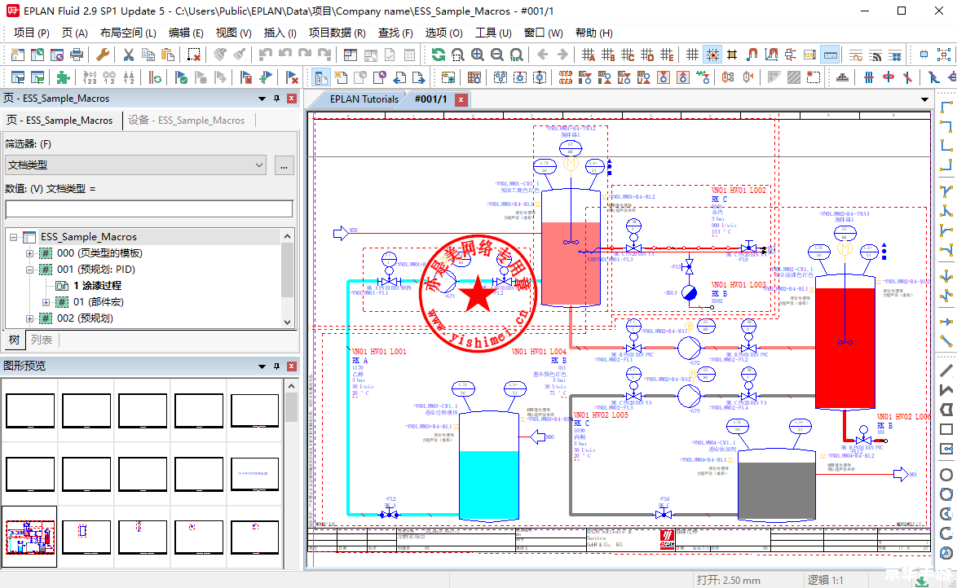Click the new project star icon
Image resolution: width=957 pixels, height=588 pixels.
[x=18, y=55]
